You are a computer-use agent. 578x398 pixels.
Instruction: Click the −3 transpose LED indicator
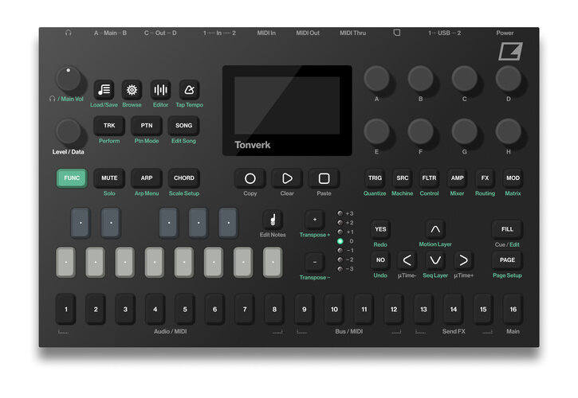340,269
